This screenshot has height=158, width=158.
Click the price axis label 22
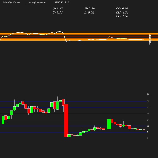[148, 114]
